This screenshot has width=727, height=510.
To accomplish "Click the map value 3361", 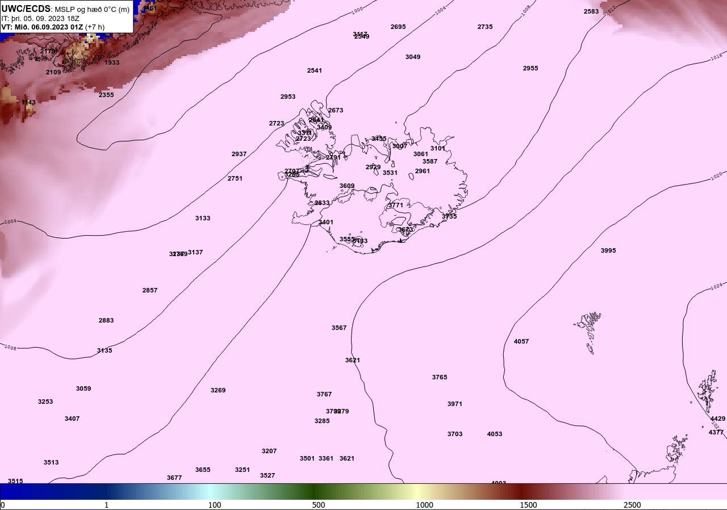I will (326, 458).
